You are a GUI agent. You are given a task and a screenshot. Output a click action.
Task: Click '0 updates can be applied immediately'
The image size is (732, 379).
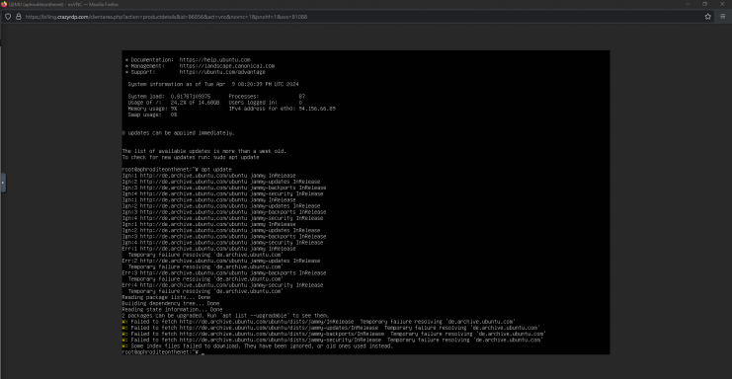[179, 133]
